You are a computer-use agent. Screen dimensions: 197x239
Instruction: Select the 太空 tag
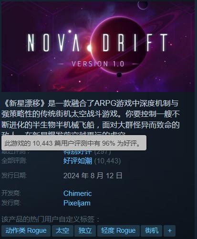[62, 231]
